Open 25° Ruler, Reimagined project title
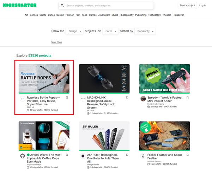The image size is (212, 171). (x=103, y=158)
